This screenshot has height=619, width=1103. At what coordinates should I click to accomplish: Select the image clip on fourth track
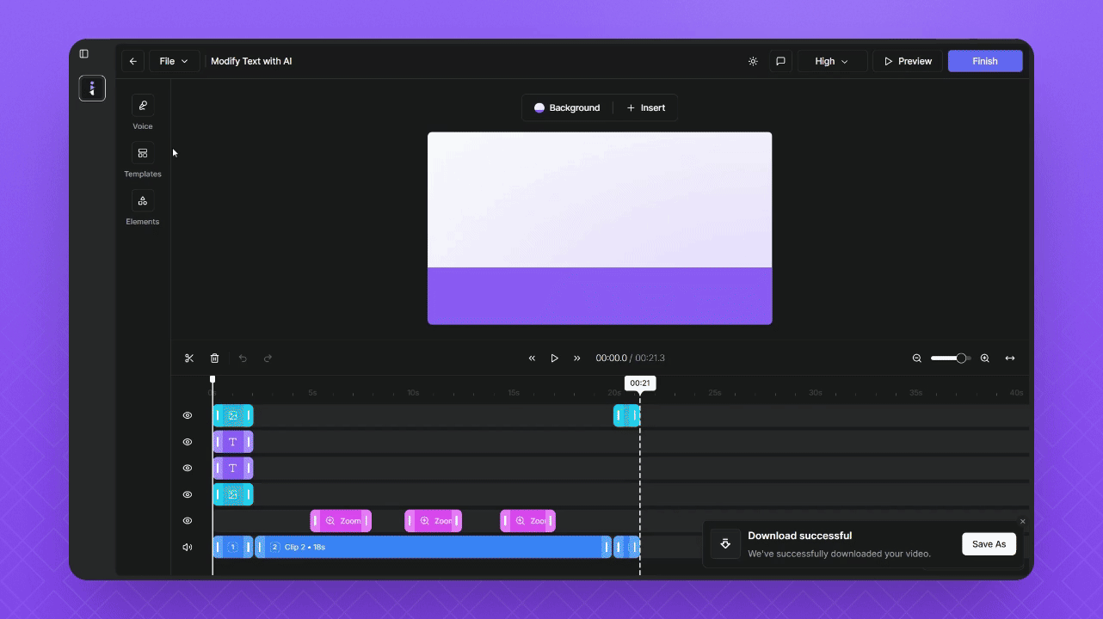(233, 494)
